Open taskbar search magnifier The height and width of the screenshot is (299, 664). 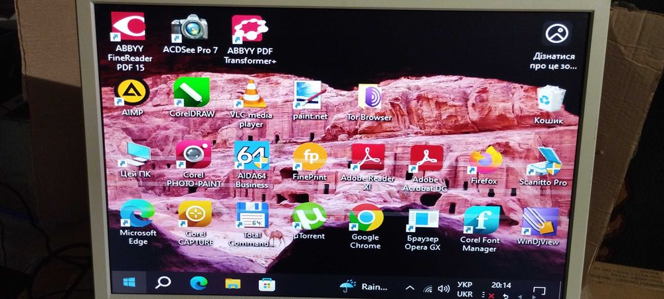[x=163, y=282]
